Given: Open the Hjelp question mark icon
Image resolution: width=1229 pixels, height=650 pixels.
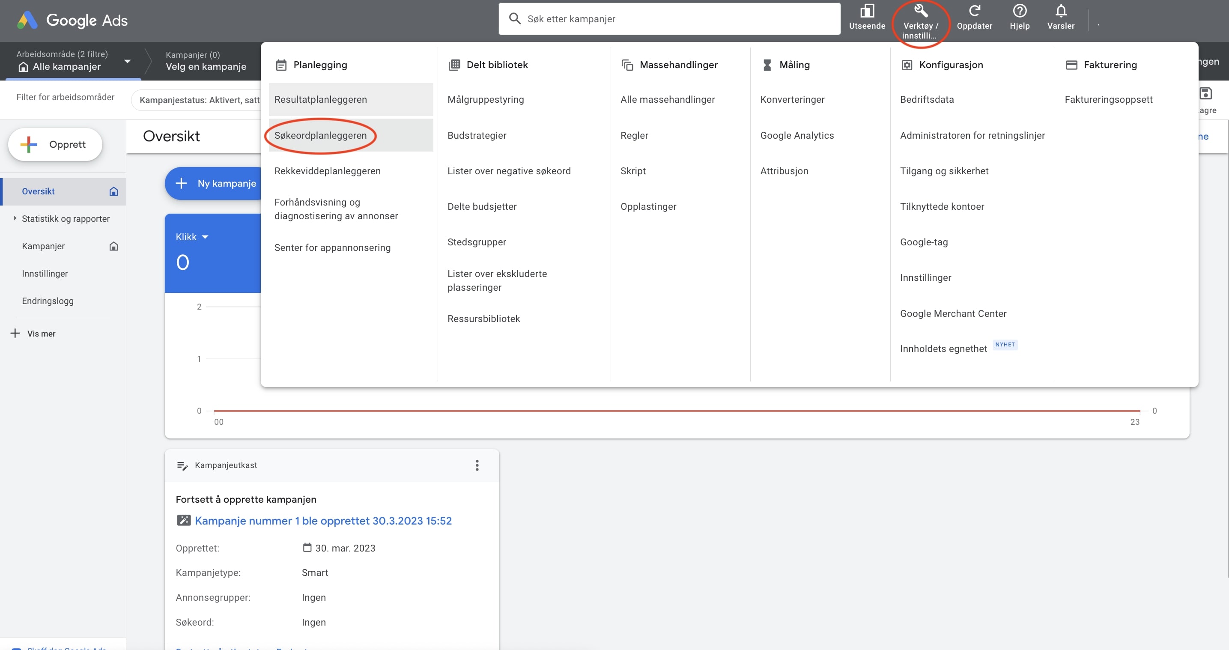Looking at the screenshot, I should pos(1019,12).
